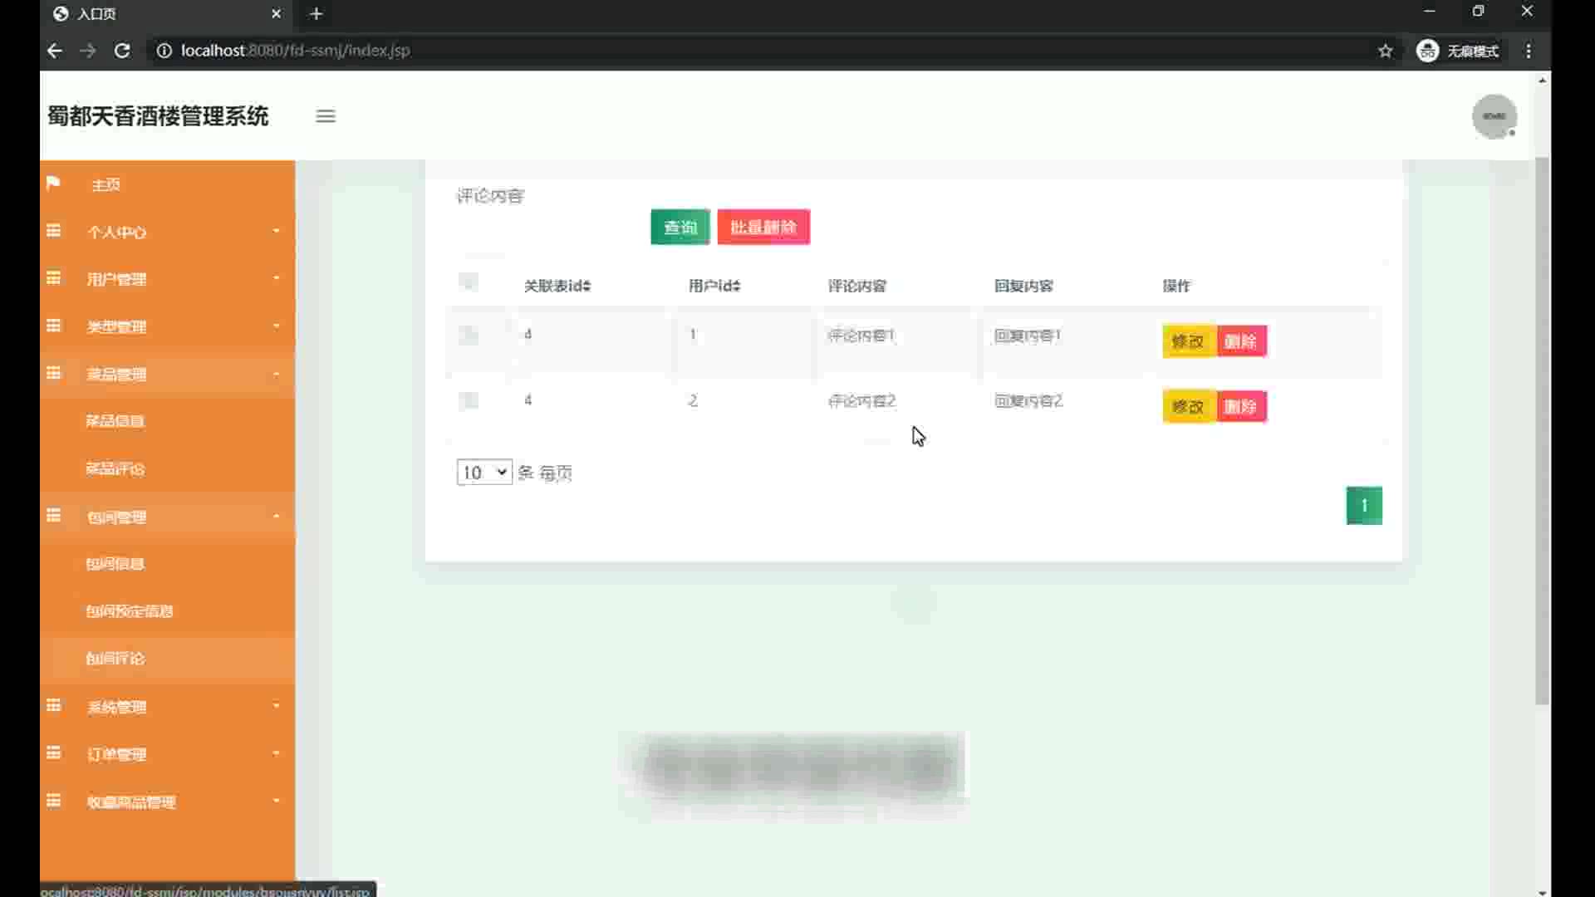Click the grid icon next to 收藏商品管理
Image resolution: width=1595 pixels, height=897 pixels.
coord(53,801)
